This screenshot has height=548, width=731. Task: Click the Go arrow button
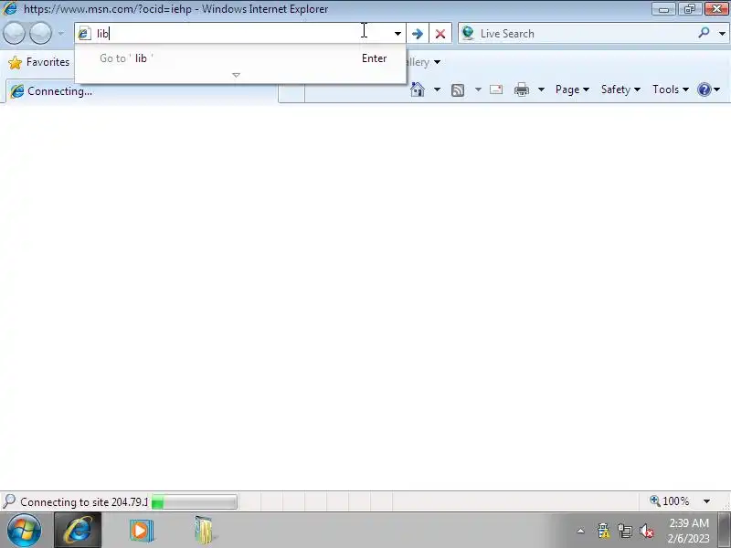coord(418,34)
